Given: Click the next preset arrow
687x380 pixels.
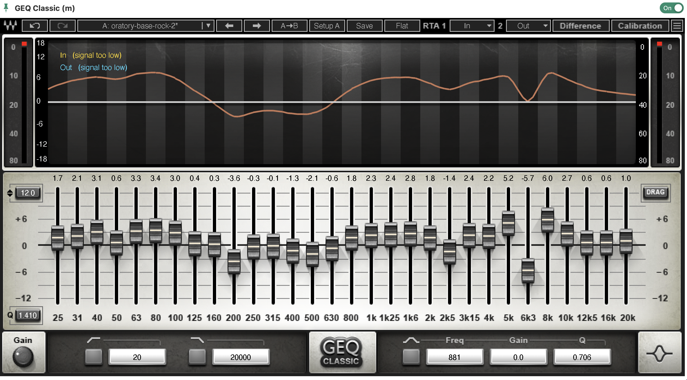Looking at the screenshot, I should 256,26.
